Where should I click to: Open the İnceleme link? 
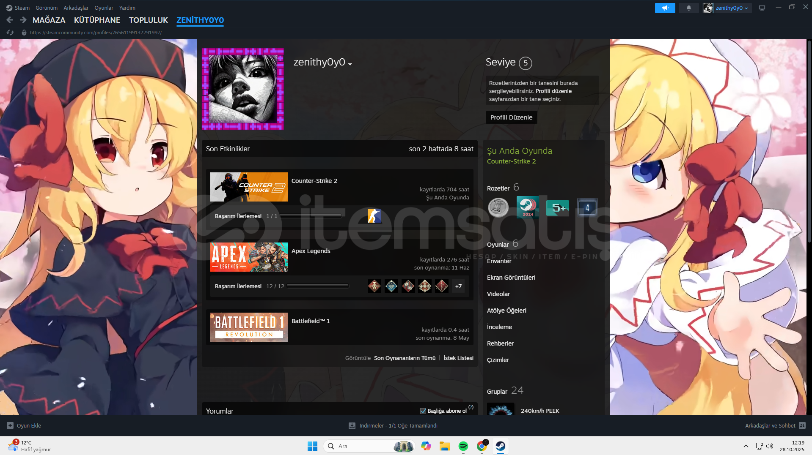coord(499,327)
